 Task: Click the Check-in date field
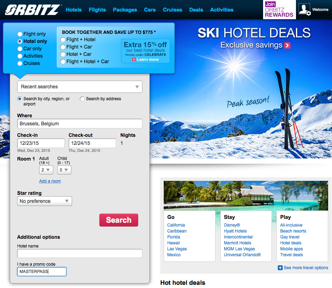pos(41,143)
